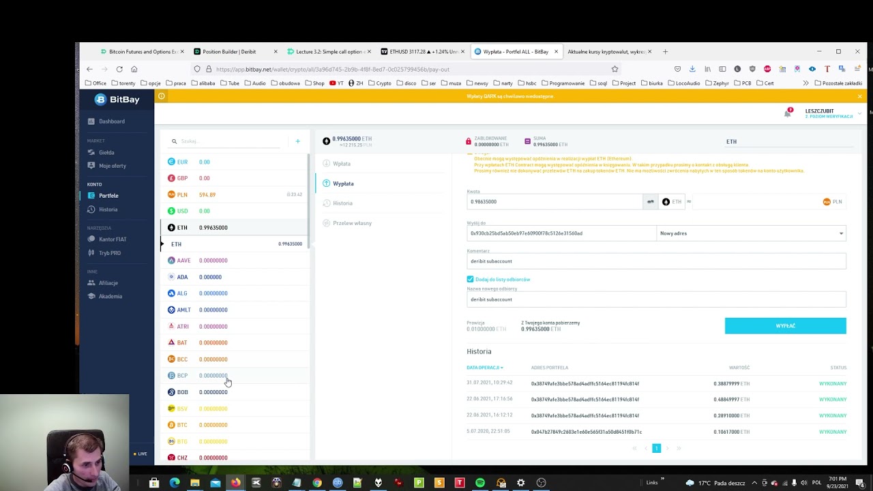The image size is (873, 491).
Task: Select the BAT wallet icon
Action: tap(171, 343)
